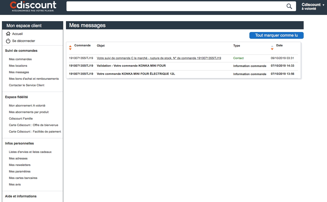Navigate to Mes adresses
Viewport: 327px width, 202px height.
[18, 158]
